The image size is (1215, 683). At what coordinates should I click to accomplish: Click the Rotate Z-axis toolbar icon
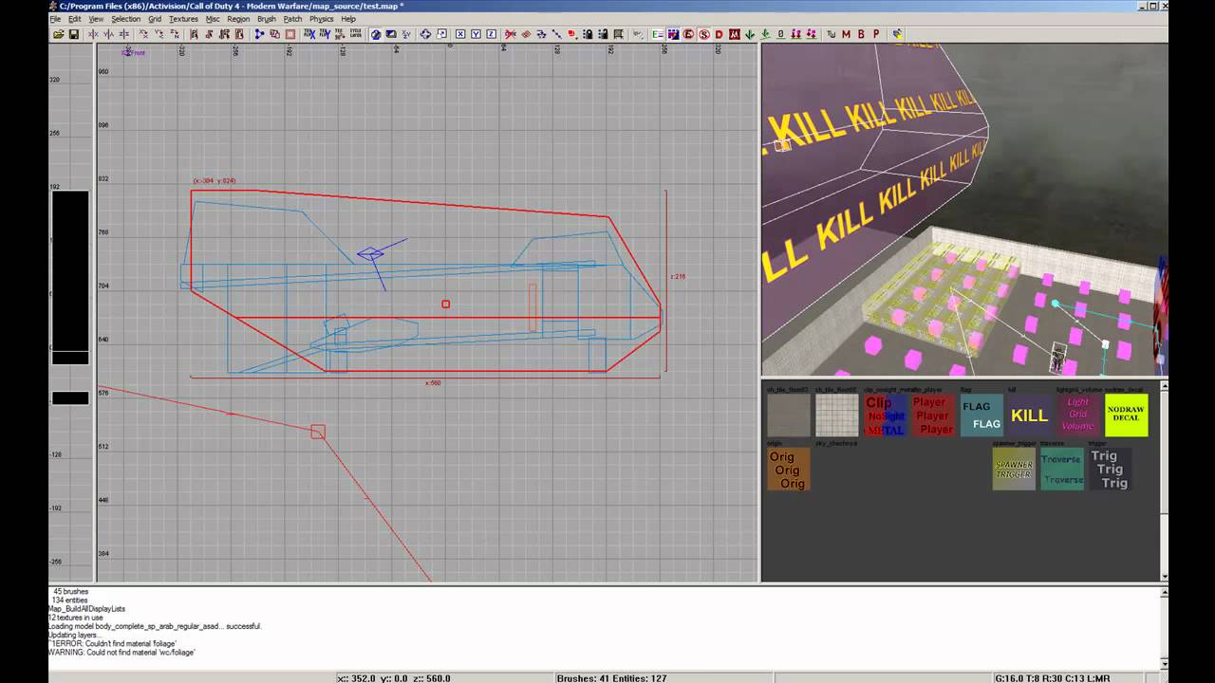point(175,34)
